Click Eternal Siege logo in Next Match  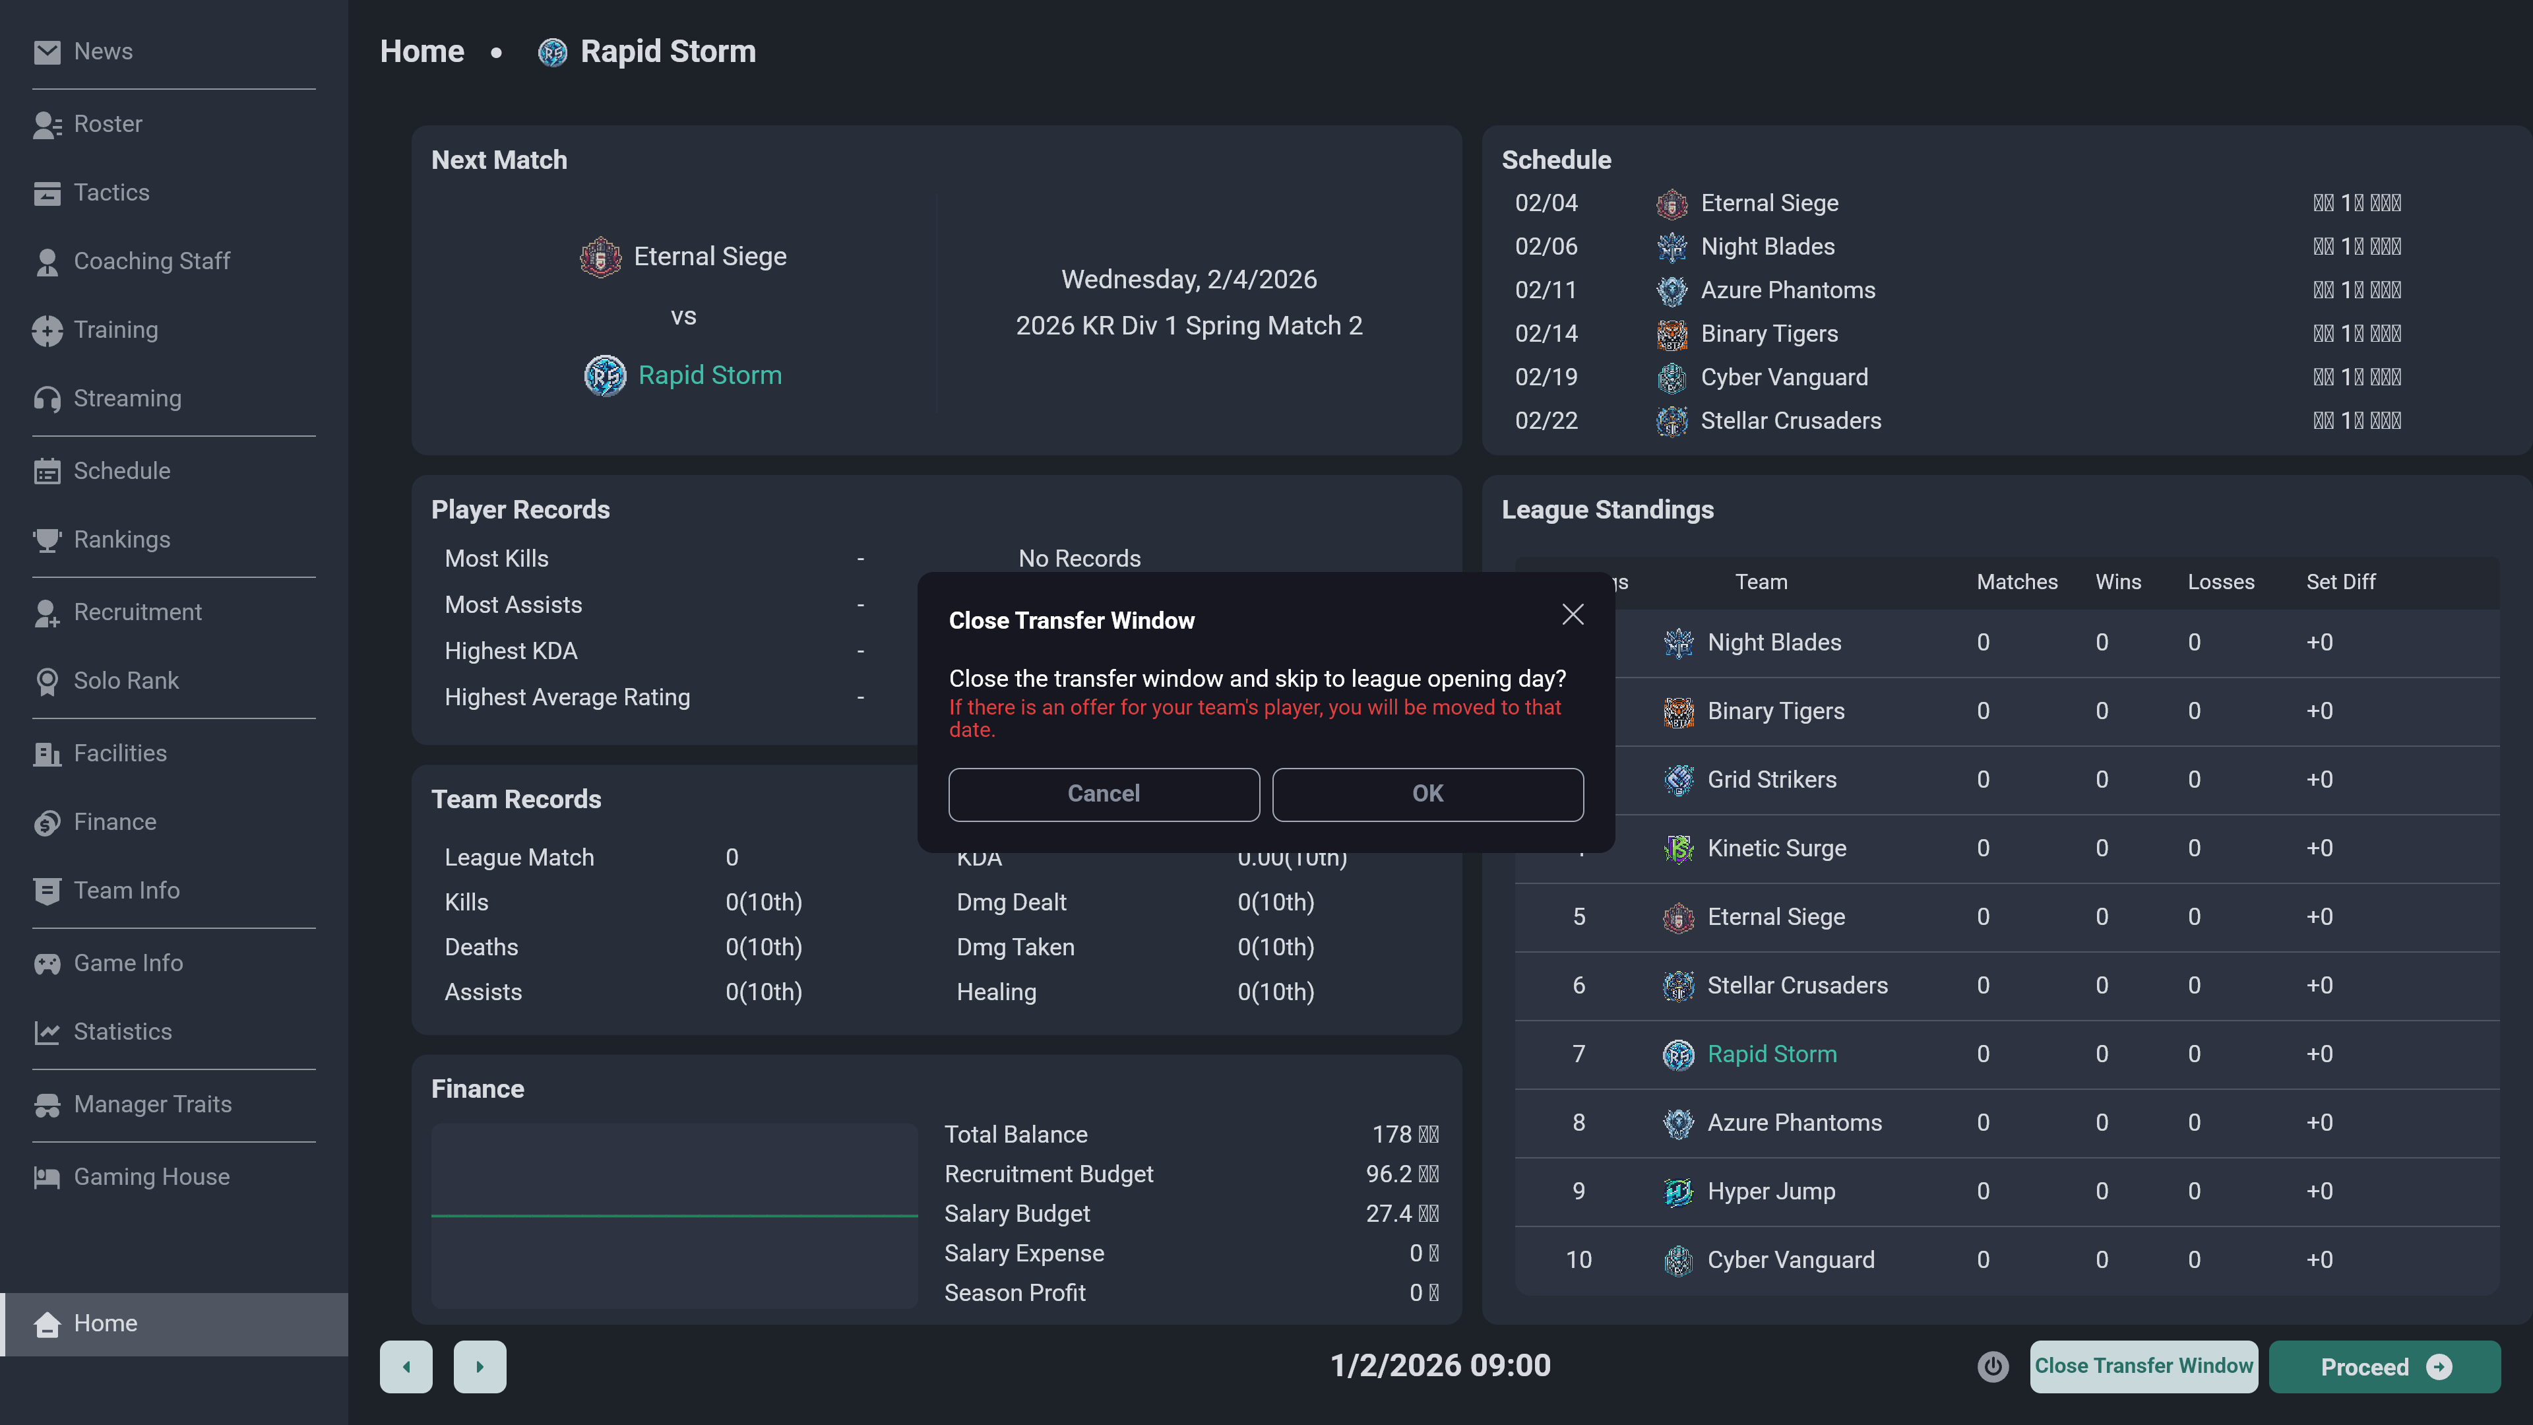pyautogui.click(x=600, y=258)
